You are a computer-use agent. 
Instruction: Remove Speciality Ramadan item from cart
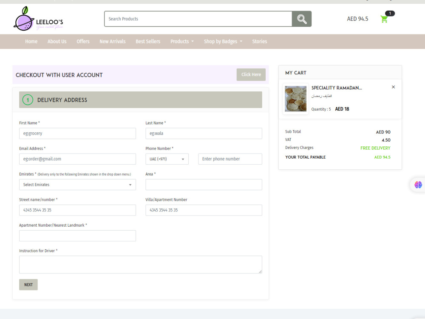[x=393, y=87]
